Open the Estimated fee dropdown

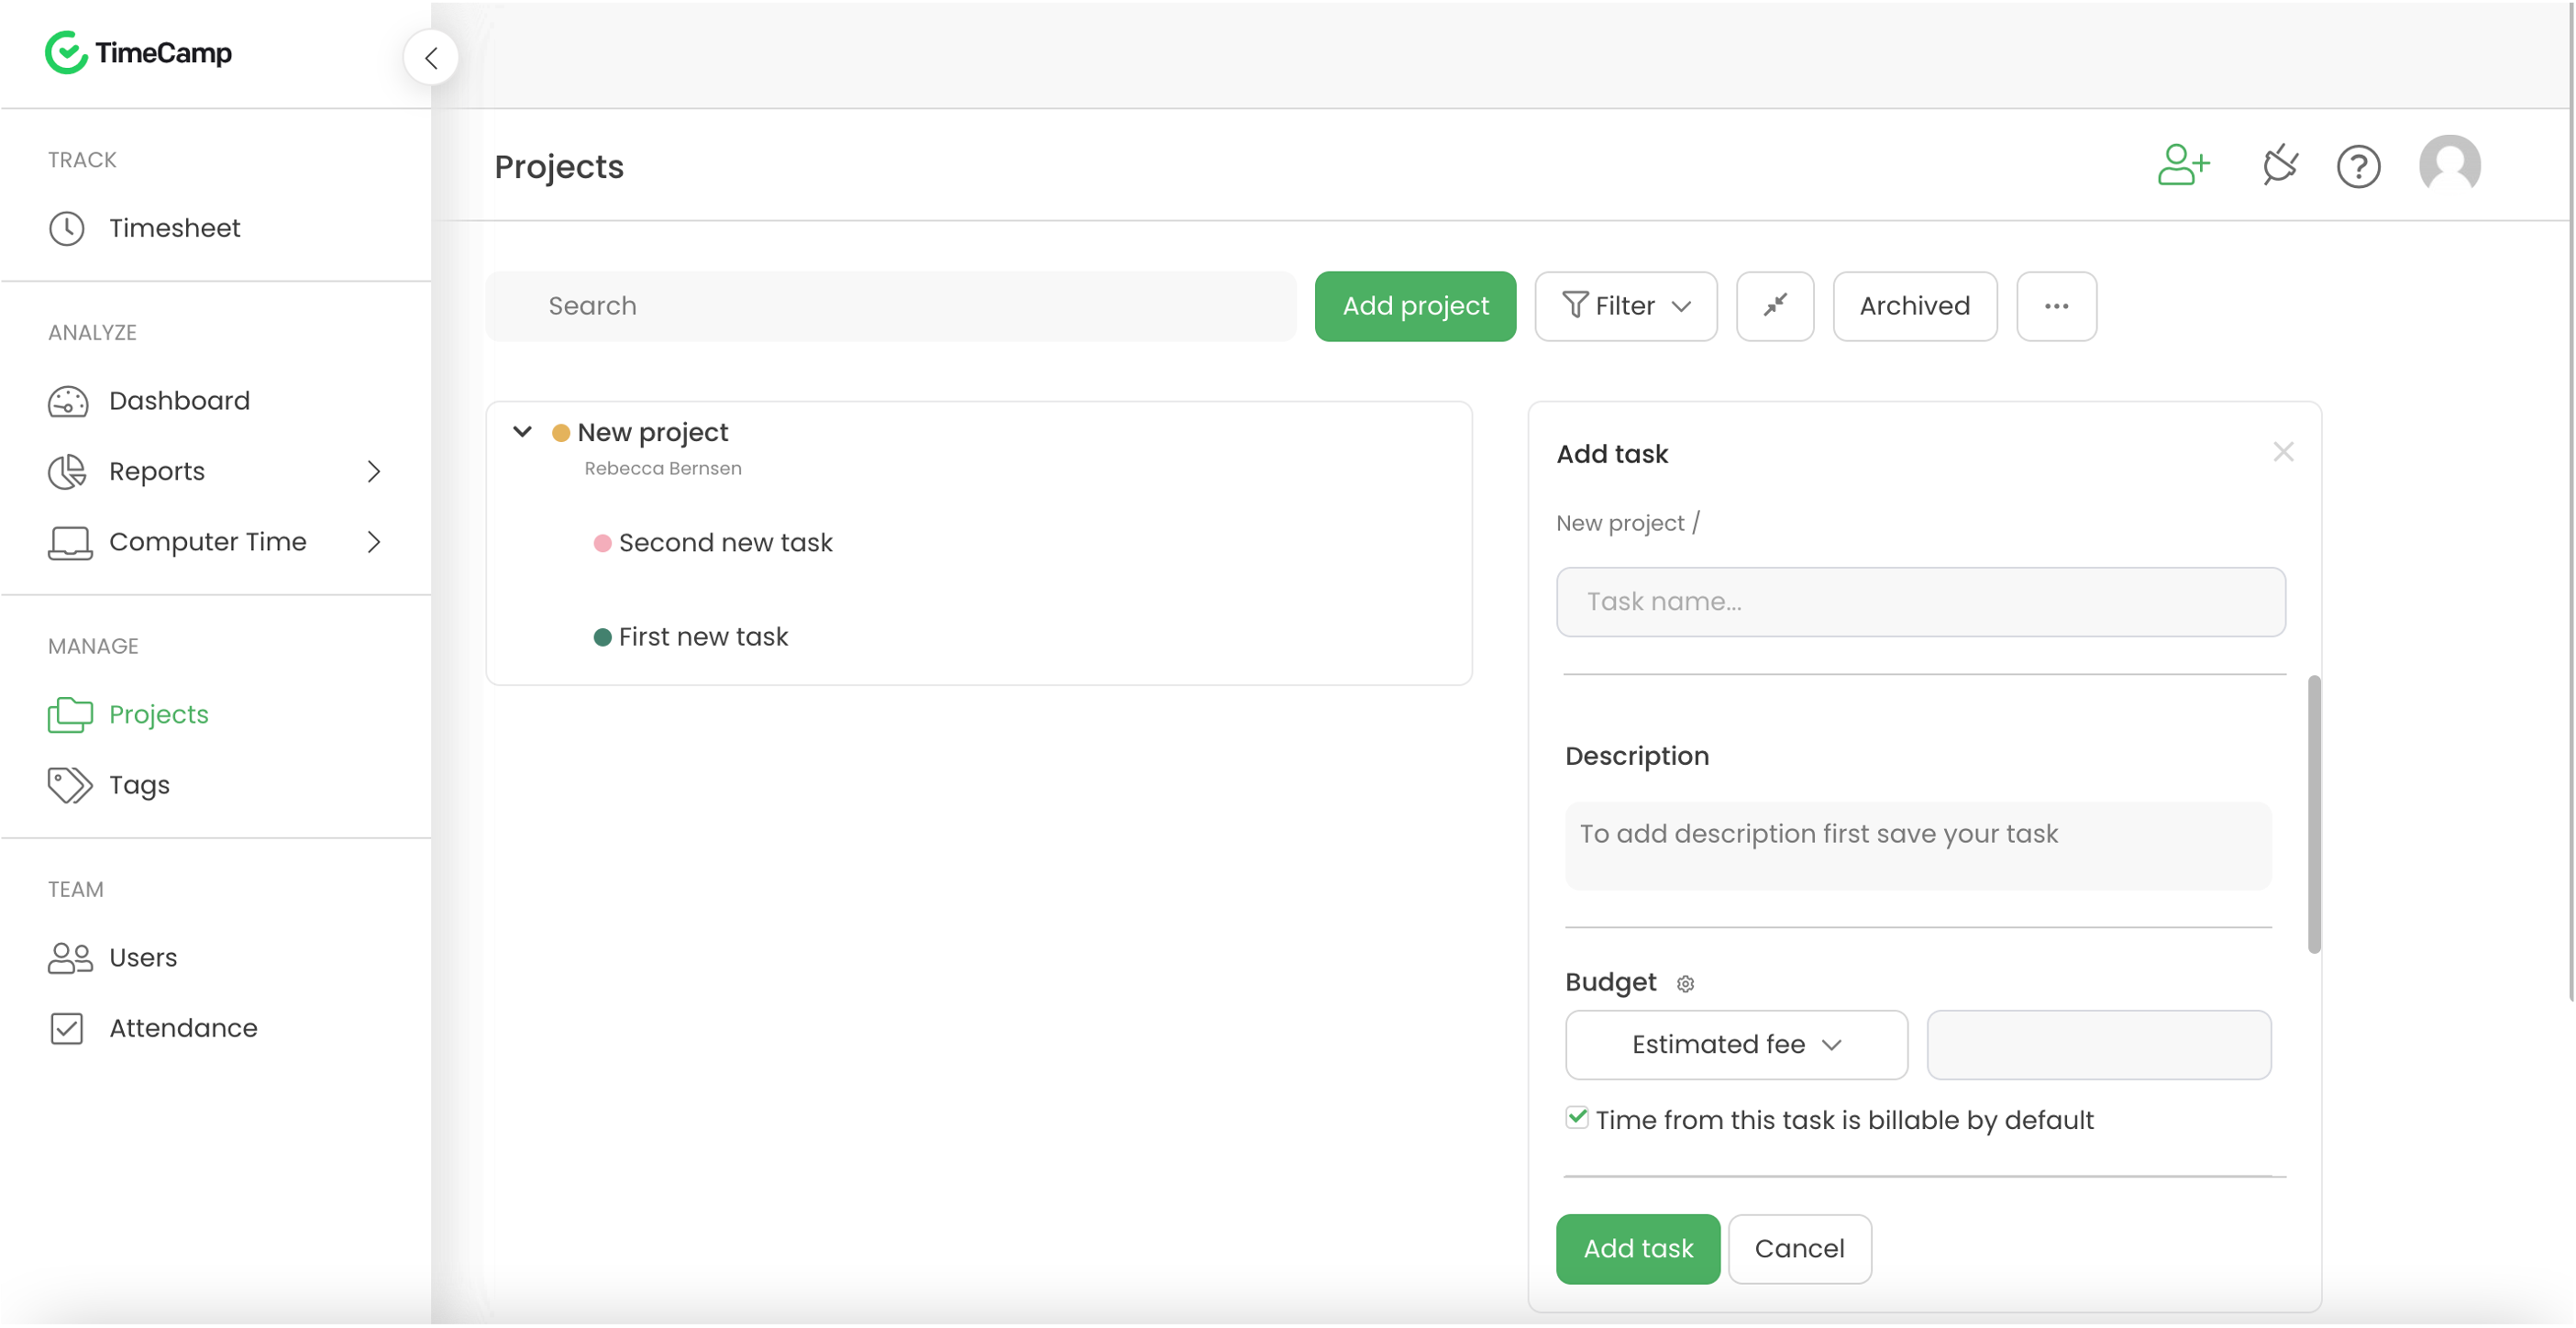pyautogui.click(x=1734, y=1044)
